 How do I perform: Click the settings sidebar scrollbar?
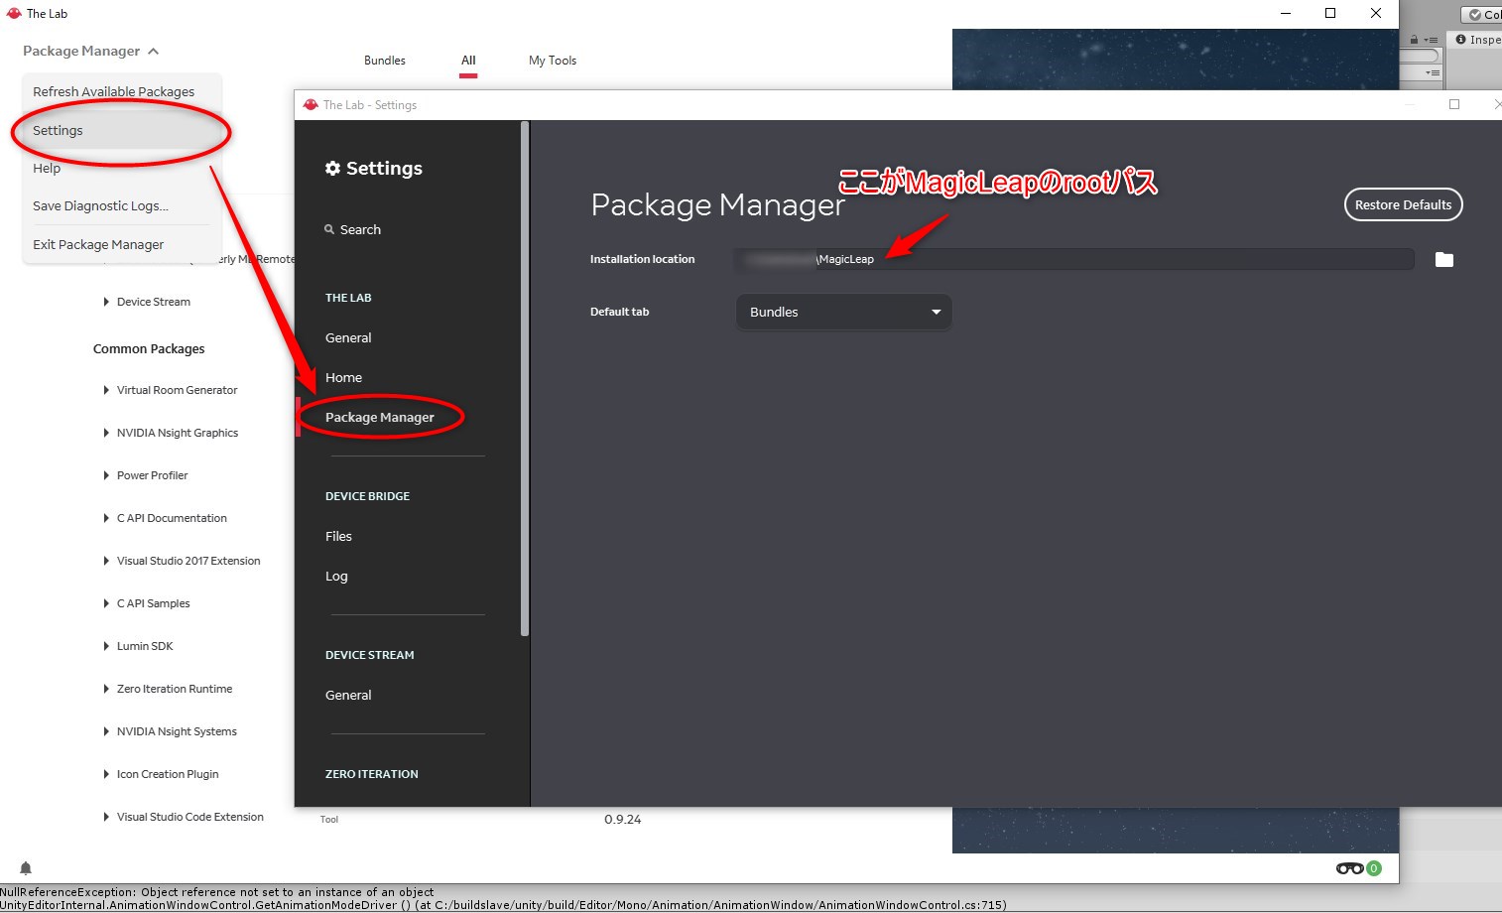525,378
